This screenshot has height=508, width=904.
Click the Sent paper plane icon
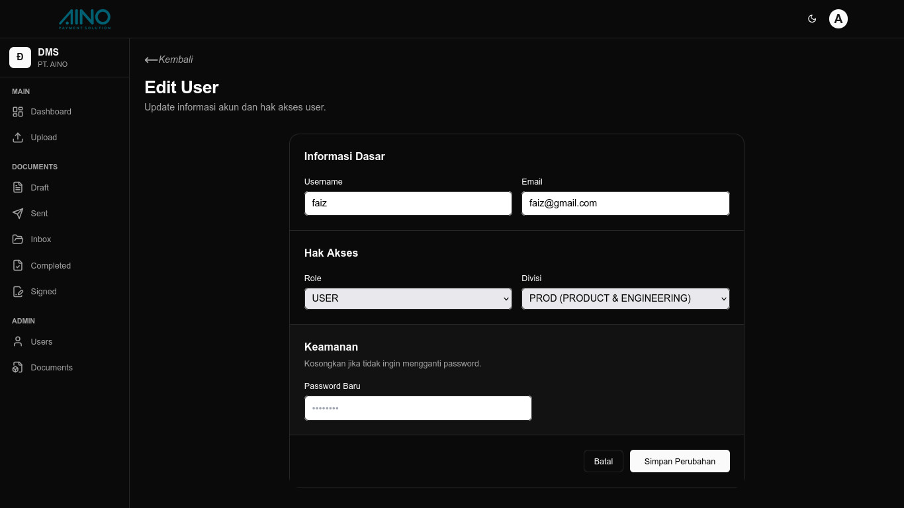tap(18, 214)
